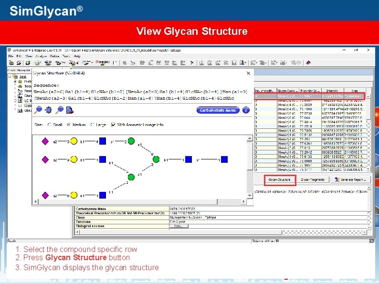Click the results table scroll-up arrow
Viewport: 379px width, 284px height.
pyautogui.click(x=368, y=96)
